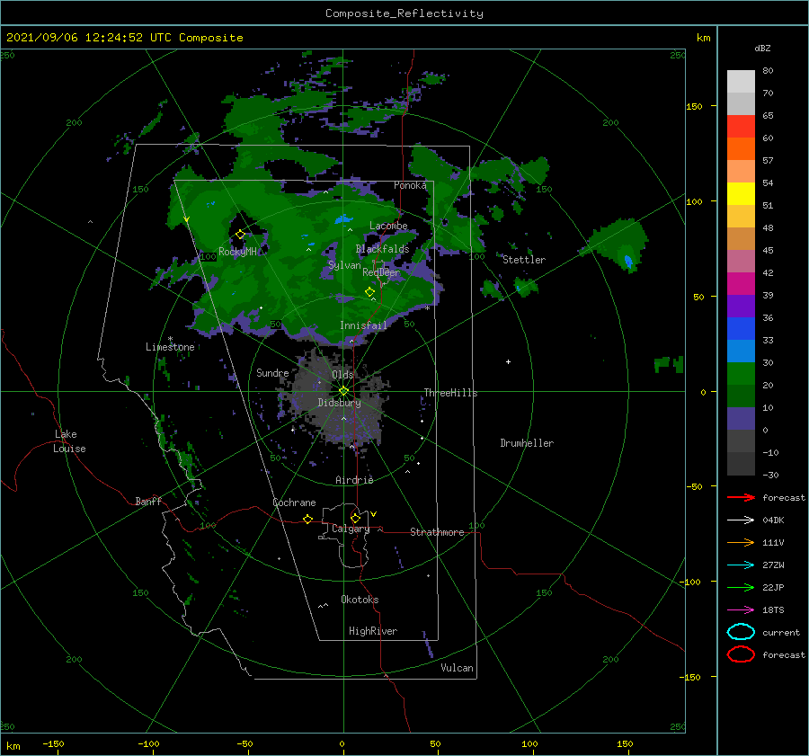Click the cyan current ellipse legend icon
The image size is (809, 756).
[741, 632]
